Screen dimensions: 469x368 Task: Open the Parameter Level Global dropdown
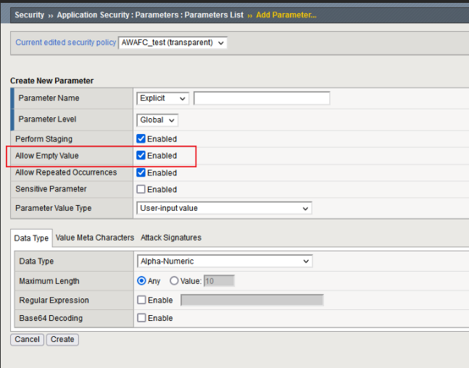pos(157,120)
